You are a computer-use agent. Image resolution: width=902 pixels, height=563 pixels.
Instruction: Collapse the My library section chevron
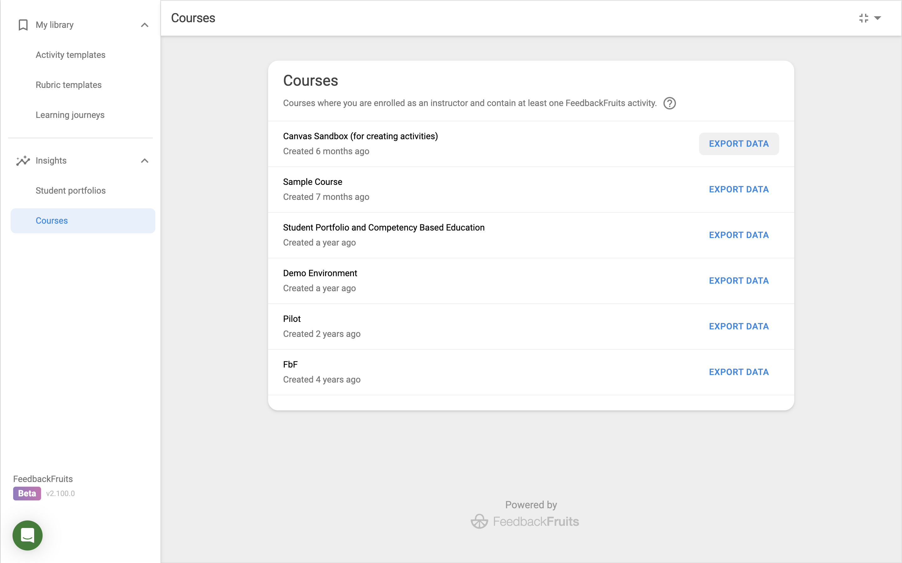tap(145, 25)
